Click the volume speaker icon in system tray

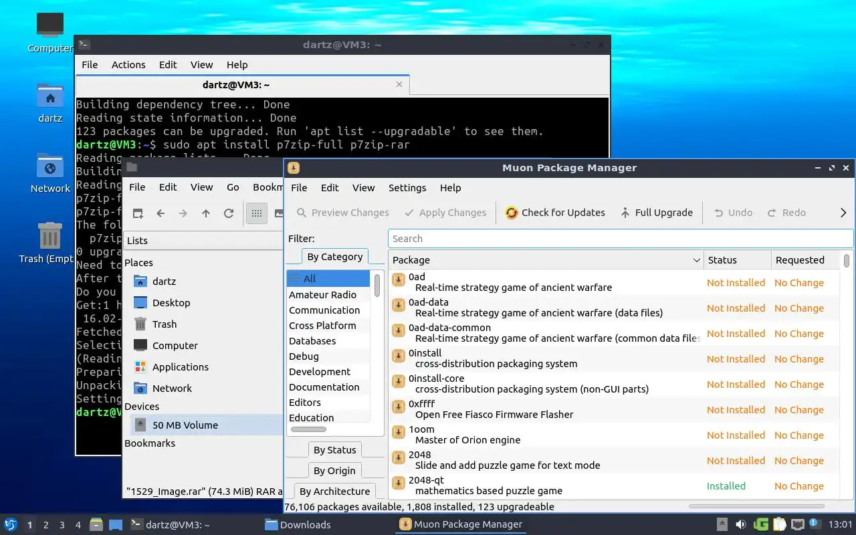tap(741, 524)
